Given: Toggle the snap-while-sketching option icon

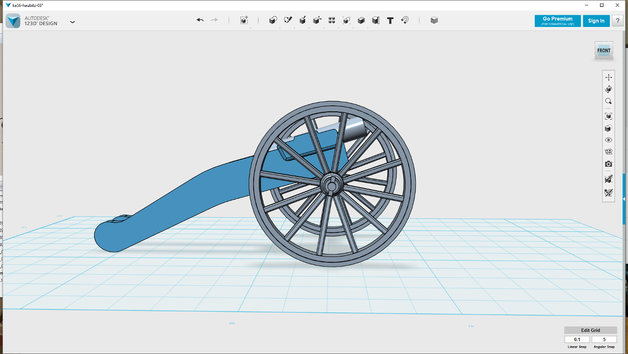Looking at the screenshot, I should pyautogui.click(x=608, y=179).
